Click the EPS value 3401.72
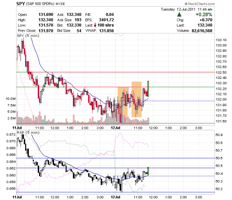This screenshot has height=200, width=232. point(106,20)
